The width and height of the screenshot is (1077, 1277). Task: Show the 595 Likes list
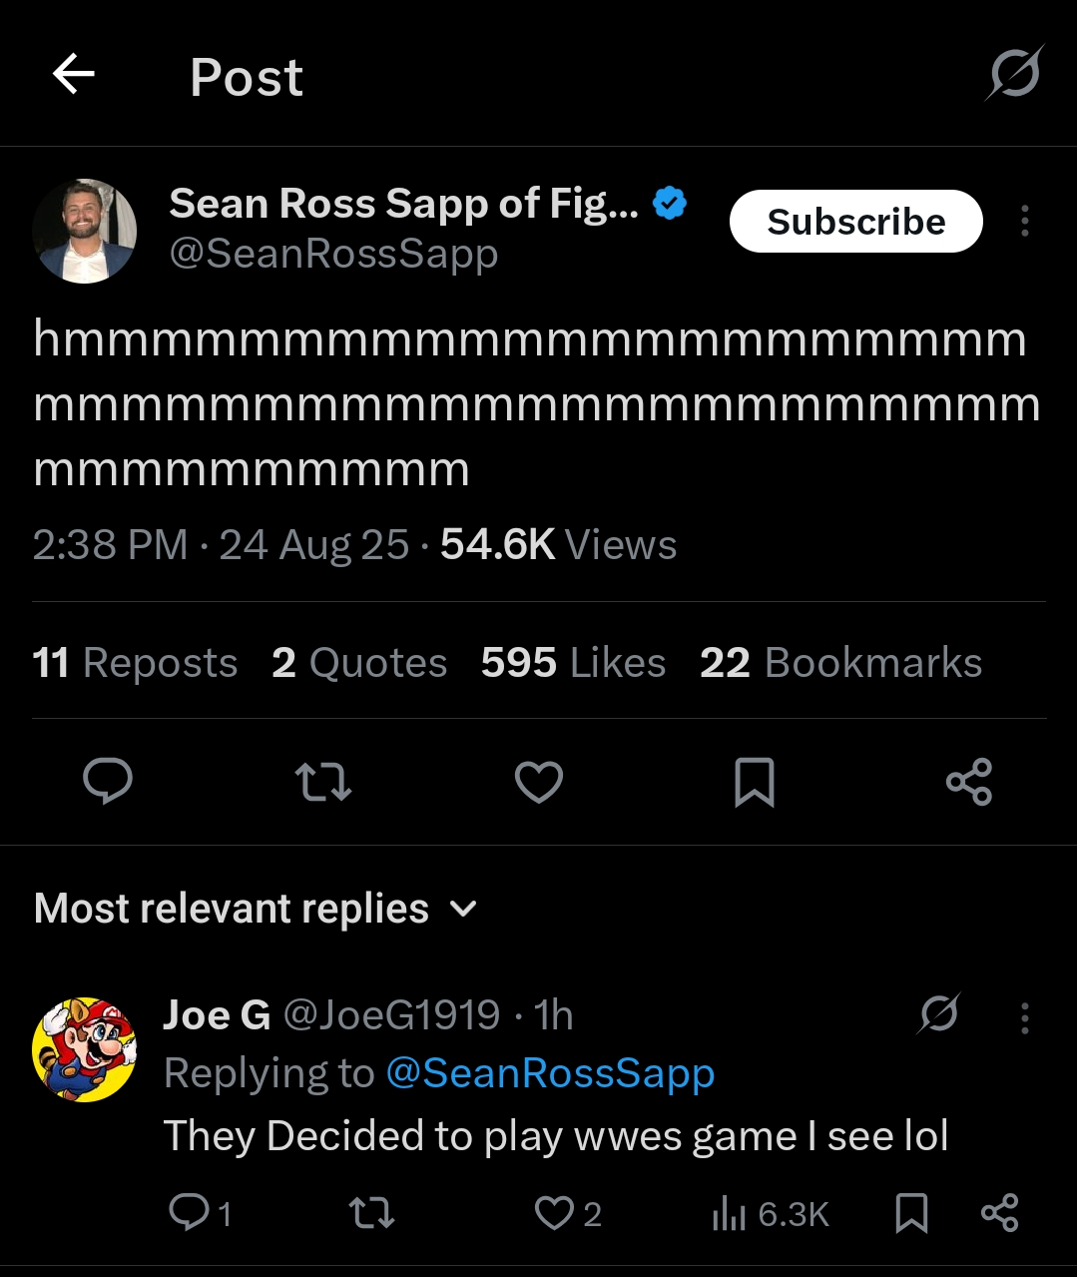coord(573,663)
